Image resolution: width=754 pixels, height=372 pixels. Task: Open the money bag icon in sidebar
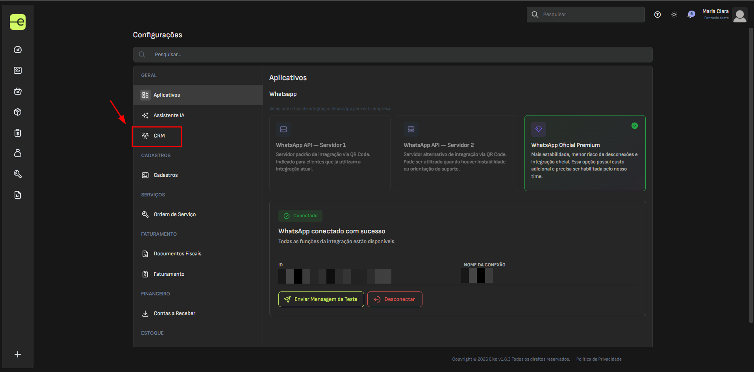(x=18, y=153)
